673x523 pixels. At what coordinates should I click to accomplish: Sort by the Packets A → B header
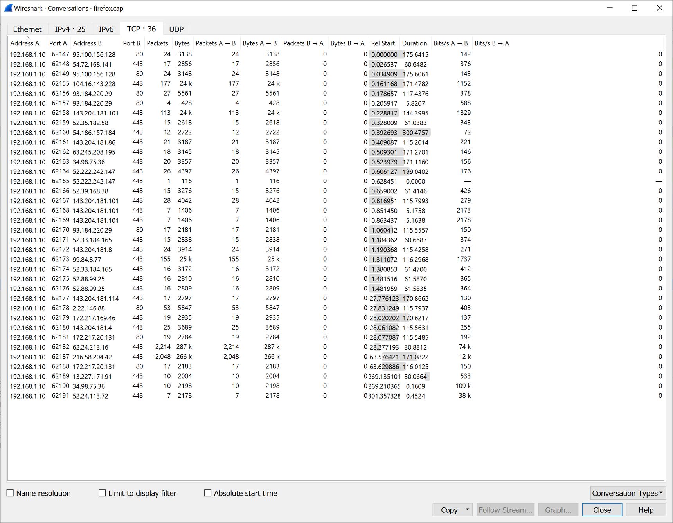[x=216, y=43]
